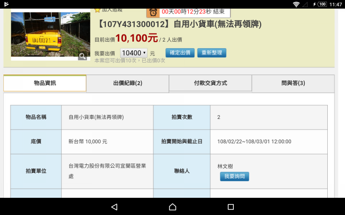
Task: Tap the 底價 header cell
Action: (x=36, y=141)
